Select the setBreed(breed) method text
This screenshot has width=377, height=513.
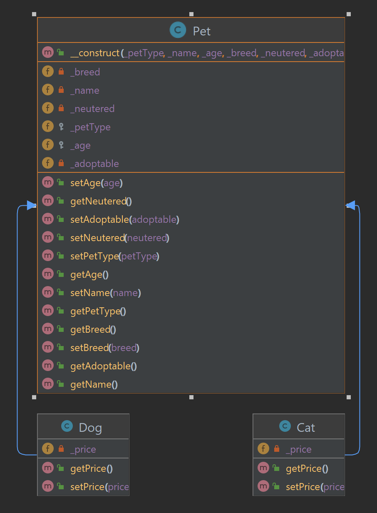coord(105,348)
